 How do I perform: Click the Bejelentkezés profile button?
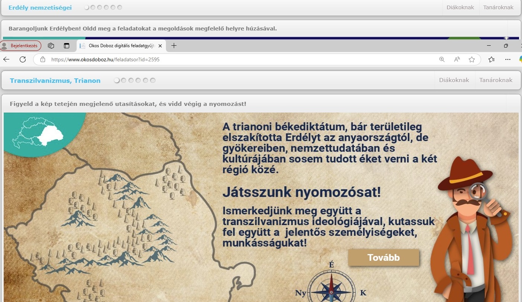click(21, 46)
